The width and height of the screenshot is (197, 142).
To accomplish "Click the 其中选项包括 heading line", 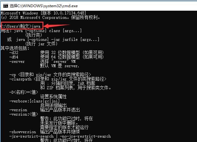I will (15, 48).
